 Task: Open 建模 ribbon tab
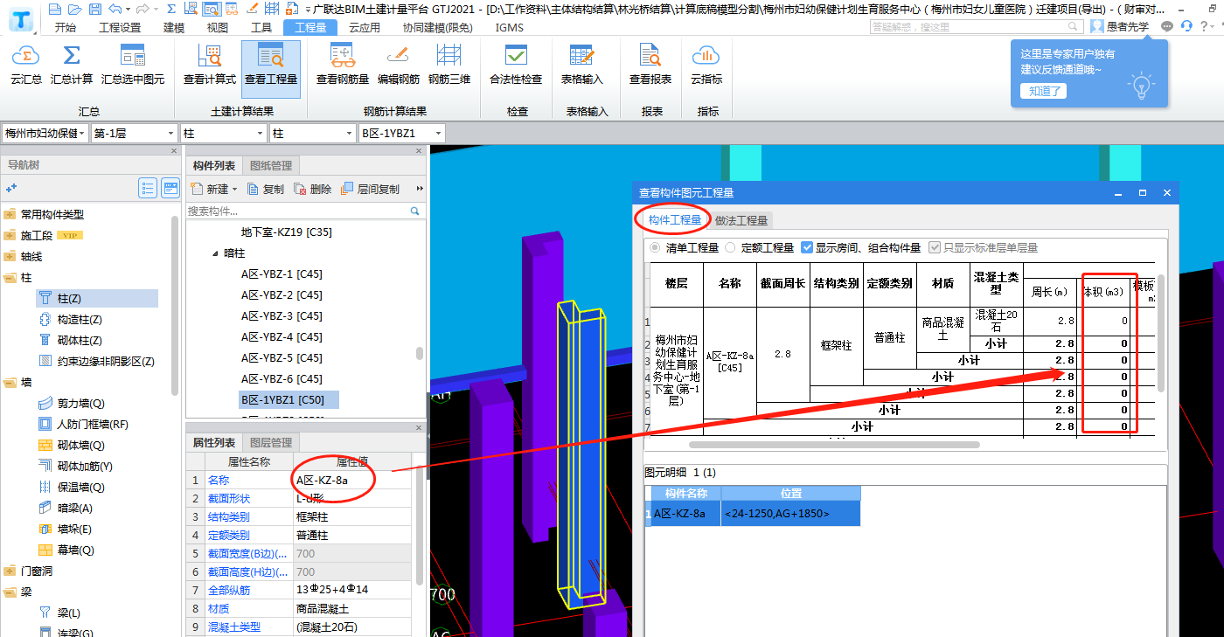(x=174, y=27)
